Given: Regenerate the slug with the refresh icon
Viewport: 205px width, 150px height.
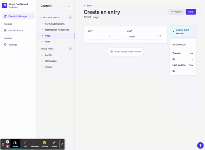Looking at the screenshot, I should click(159, 36).
